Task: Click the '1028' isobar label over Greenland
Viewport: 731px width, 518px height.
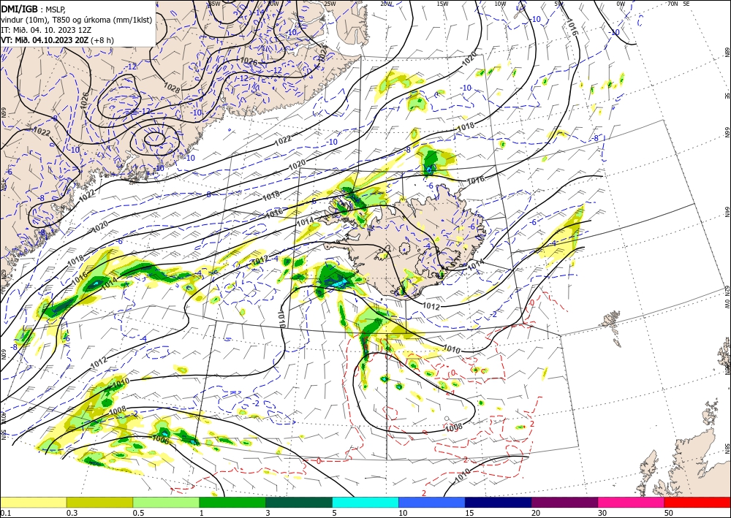Action: (x=173, y=87)
